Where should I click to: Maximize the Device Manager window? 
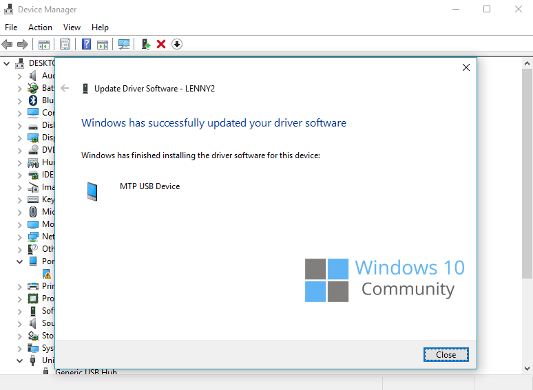point(487,9)
